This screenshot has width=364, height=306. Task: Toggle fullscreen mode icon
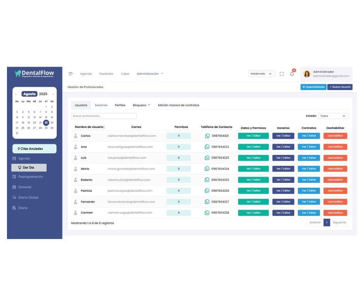[x=282, y=74]
